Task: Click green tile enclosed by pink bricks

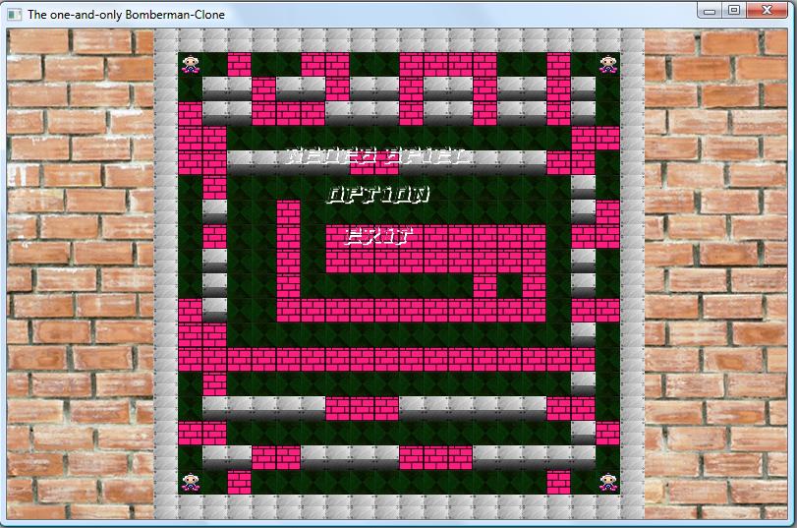Action: pyautogui.click(x=509, y=286)
